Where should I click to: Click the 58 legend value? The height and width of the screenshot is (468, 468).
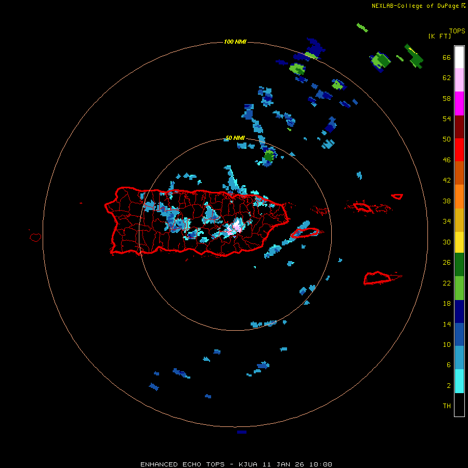[447, 98]
